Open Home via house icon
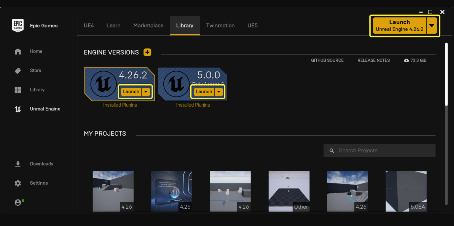Screen dimensions: 454x226 pos(18,51)
